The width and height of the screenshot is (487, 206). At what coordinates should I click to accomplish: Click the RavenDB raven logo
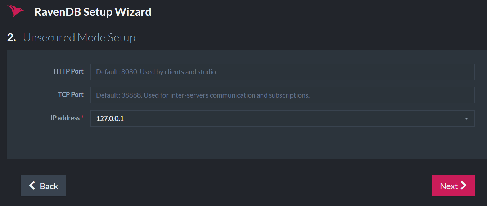click(15, 11)
